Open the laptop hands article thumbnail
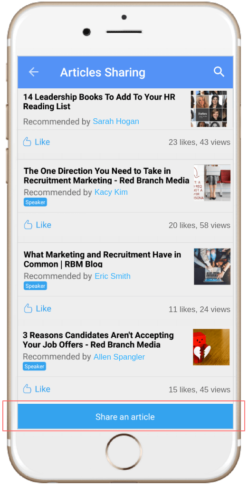This screenshot has height=485, width=248. pyautogui.click(x=212, y=266)
